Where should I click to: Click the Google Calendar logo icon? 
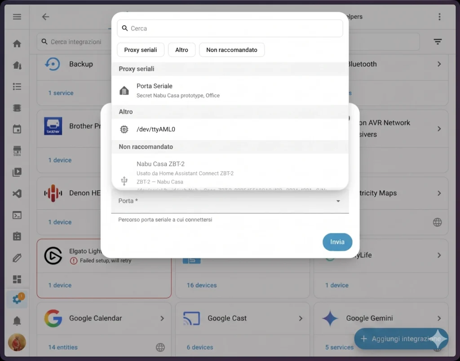pyautogui.click(x=53, y=318)
